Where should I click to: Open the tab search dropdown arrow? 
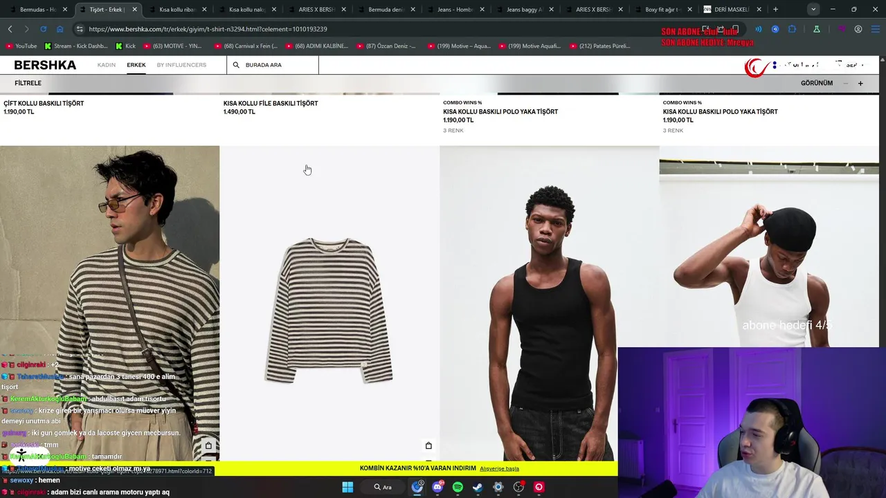tap(813, 10)
